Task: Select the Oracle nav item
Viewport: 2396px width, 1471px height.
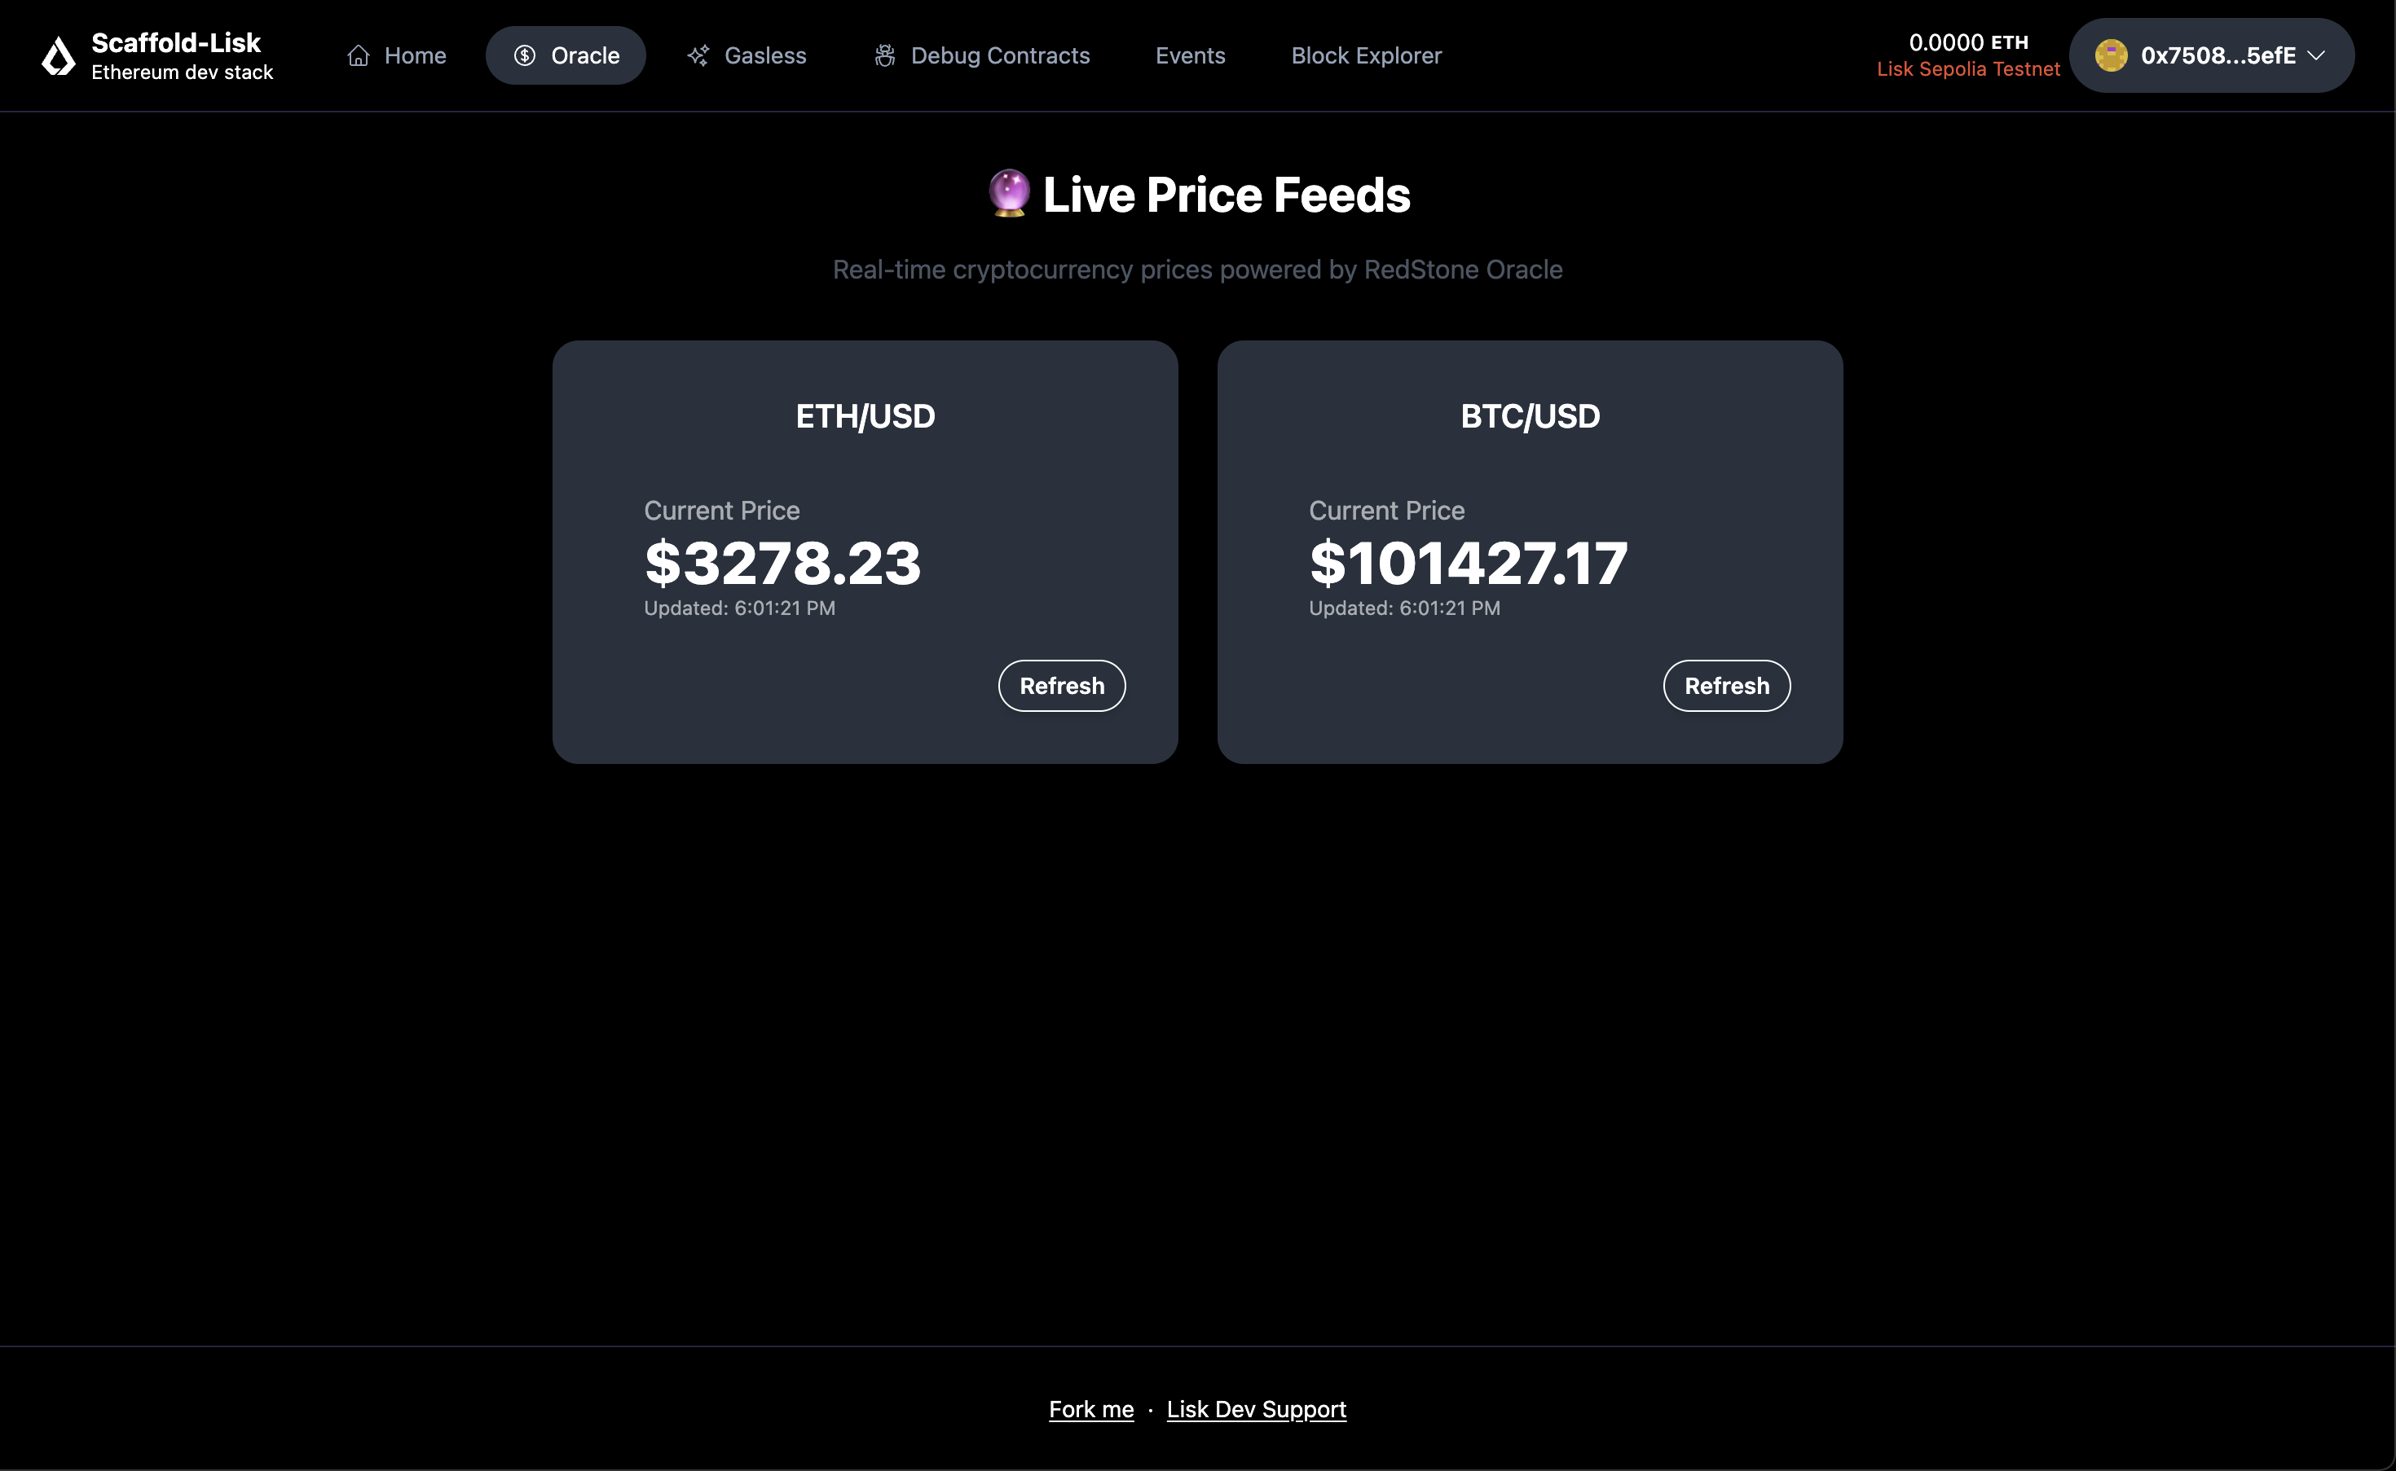Action: click(x=585, y=55)
